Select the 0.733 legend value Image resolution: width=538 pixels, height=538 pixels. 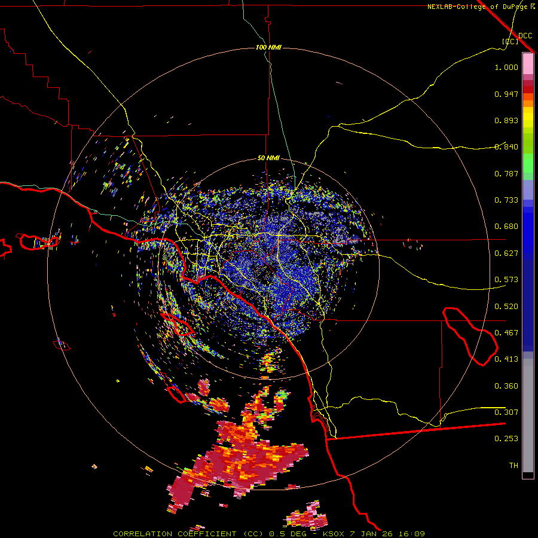506,200
